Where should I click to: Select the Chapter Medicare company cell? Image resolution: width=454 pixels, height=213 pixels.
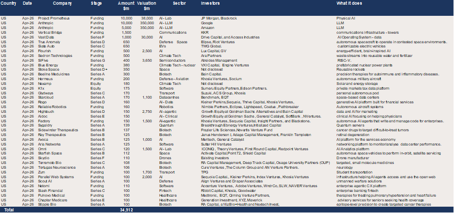pos(52,200)
